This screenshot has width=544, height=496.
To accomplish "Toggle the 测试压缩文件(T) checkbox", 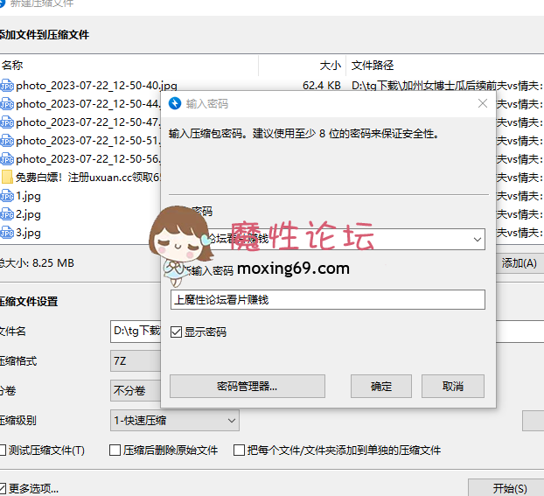I will click(x=3, y=451).
